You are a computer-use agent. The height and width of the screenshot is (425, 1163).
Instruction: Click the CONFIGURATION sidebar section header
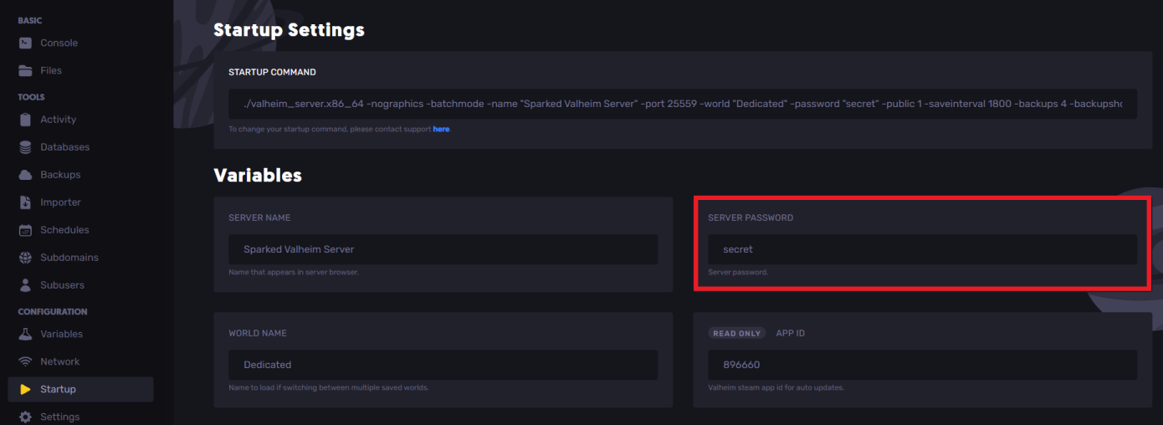pos(53,312)
